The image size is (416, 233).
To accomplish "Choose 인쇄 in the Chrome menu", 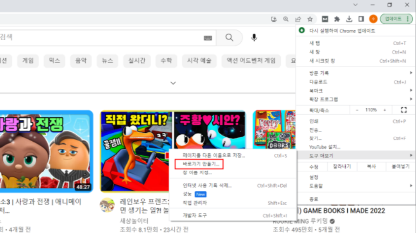I will point(355,121).
